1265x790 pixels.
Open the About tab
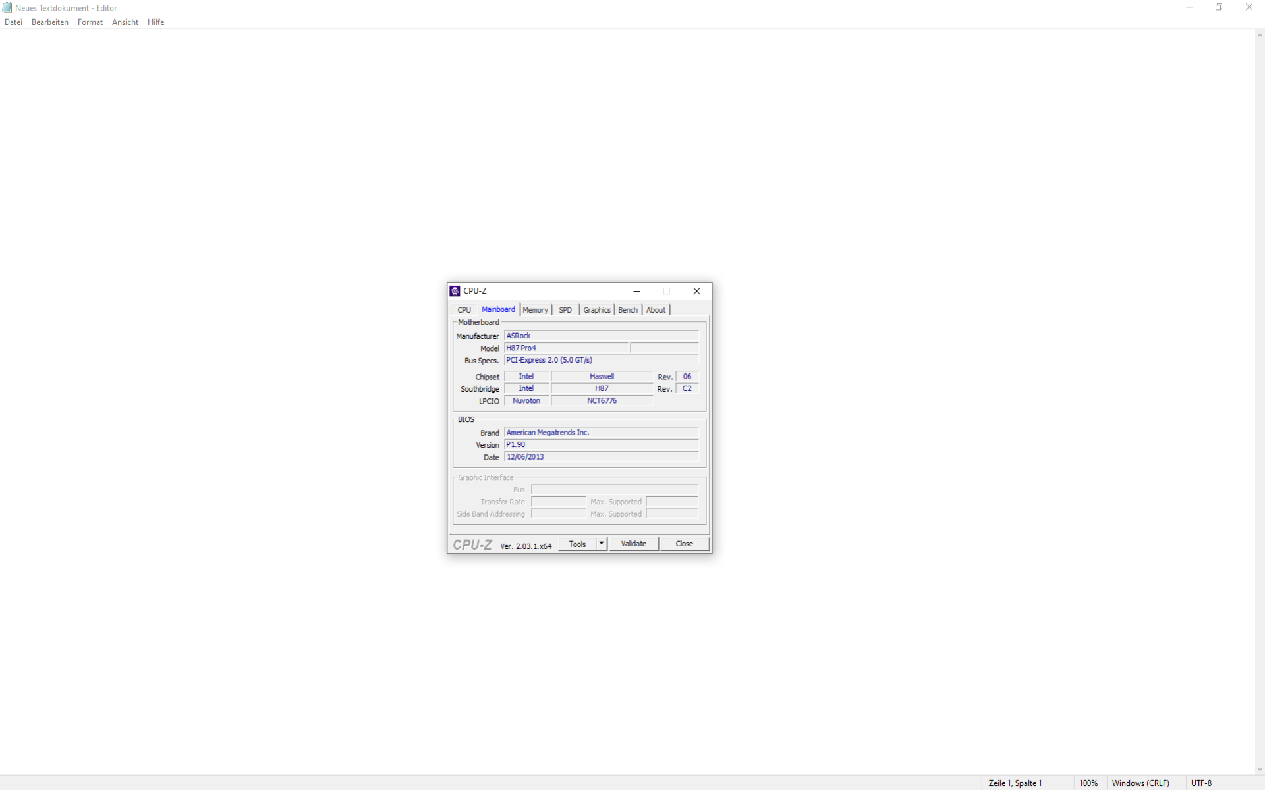click(656, 310)
